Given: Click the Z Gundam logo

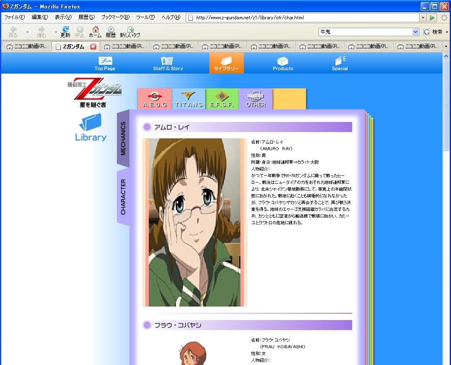Looking at the screenshot, I should click(94, 93).
